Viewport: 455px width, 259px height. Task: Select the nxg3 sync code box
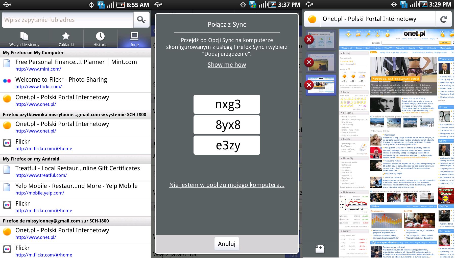pos(227,104)
